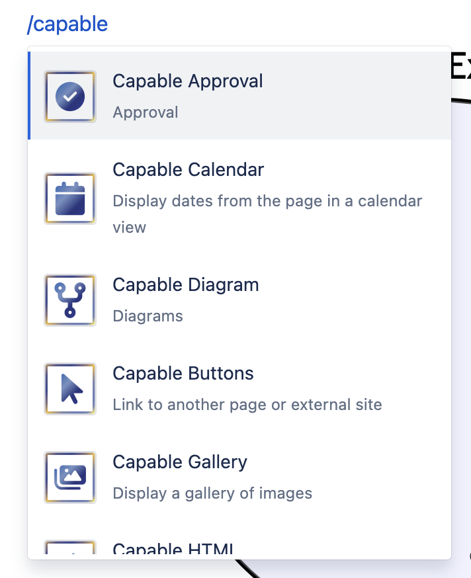Select the Capable Gallery entry title

[x=180, y=462]
